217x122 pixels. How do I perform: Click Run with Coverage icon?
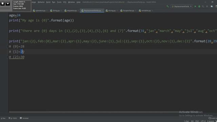(x=203, y=6)
